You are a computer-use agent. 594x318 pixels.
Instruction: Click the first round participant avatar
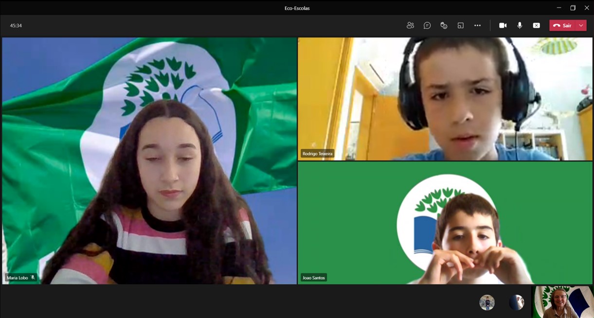pos(486,302)
